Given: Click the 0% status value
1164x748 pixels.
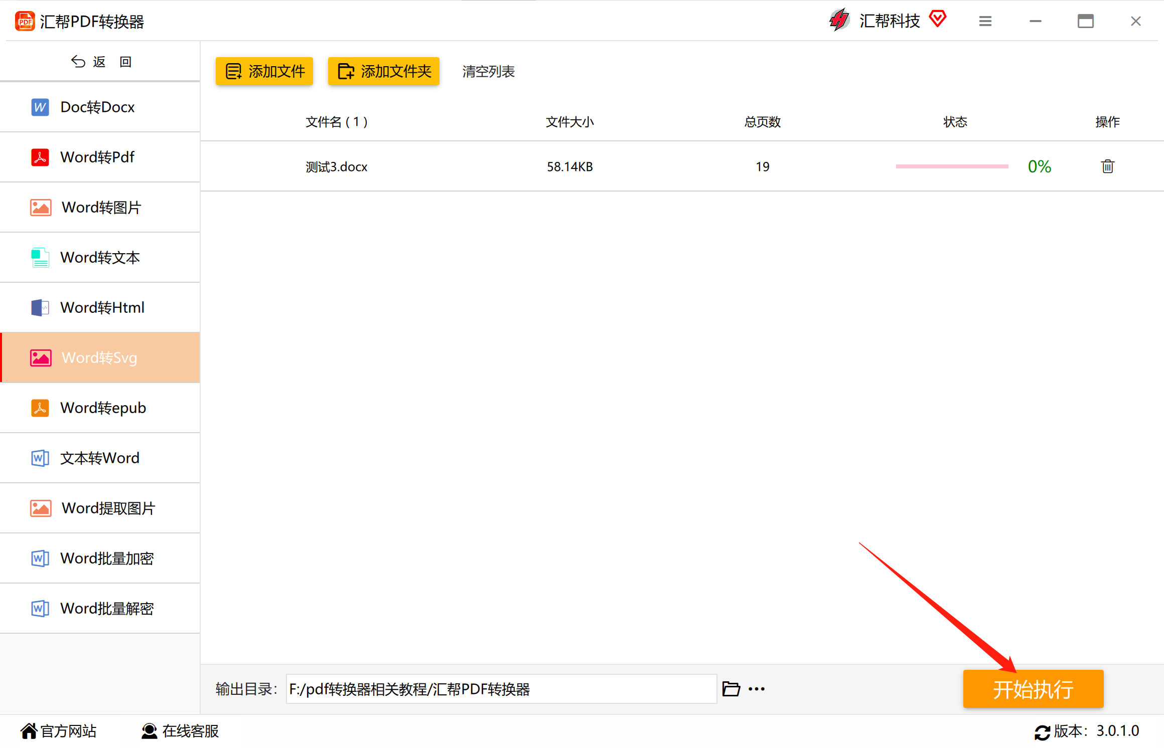Looking at the screenshot, I should tap(1040, 166).
